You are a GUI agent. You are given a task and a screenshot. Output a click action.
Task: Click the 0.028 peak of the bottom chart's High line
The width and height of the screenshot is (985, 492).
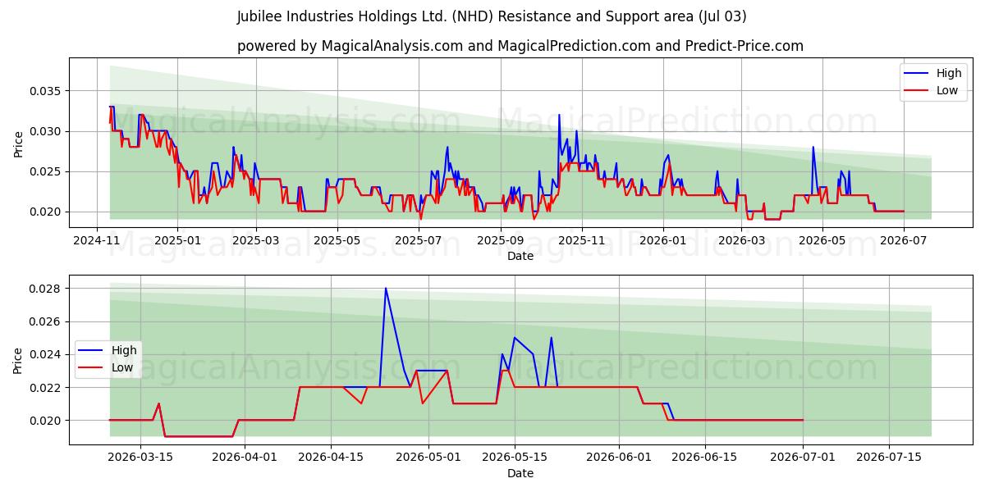[x=386, y=289]
